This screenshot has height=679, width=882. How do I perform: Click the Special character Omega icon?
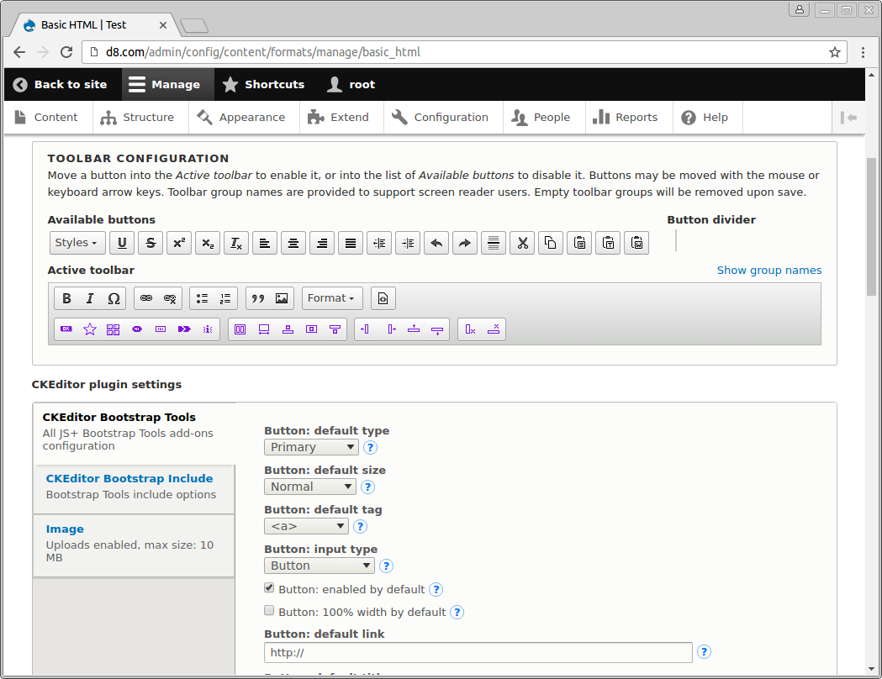point(114,298)
